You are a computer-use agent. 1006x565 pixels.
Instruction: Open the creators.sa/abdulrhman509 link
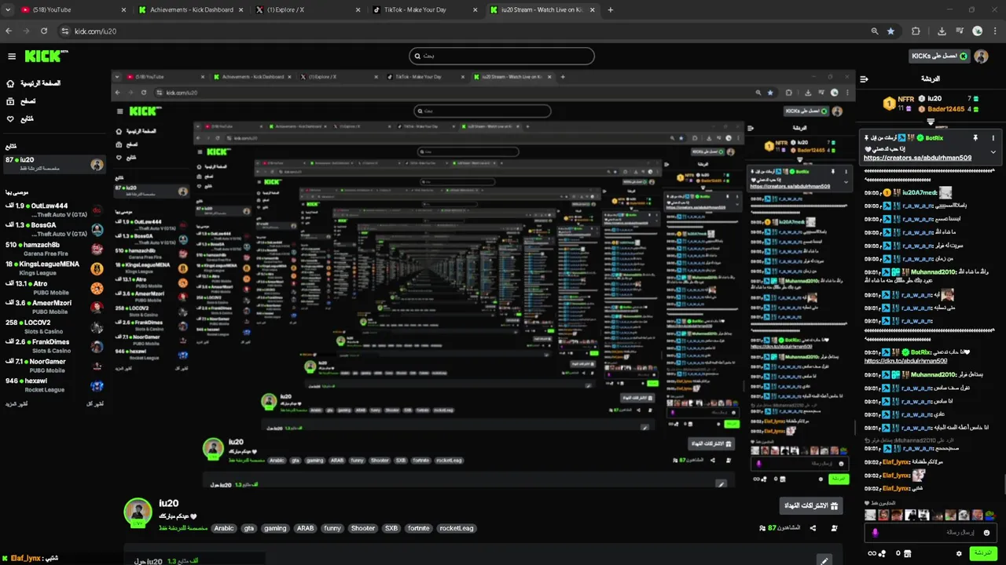point(917,158)
